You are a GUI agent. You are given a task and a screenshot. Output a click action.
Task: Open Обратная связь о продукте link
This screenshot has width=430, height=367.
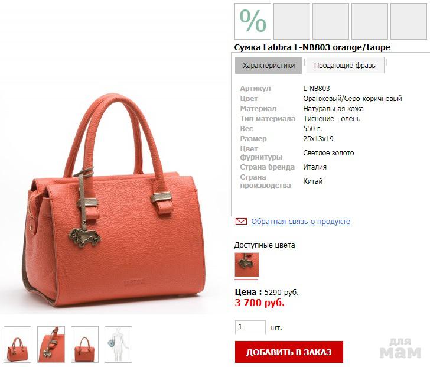301,222
